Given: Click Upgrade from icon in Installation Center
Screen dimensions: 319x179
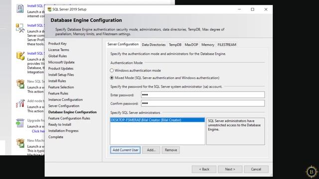Looking at the screenshot, I should coord(20,123).
